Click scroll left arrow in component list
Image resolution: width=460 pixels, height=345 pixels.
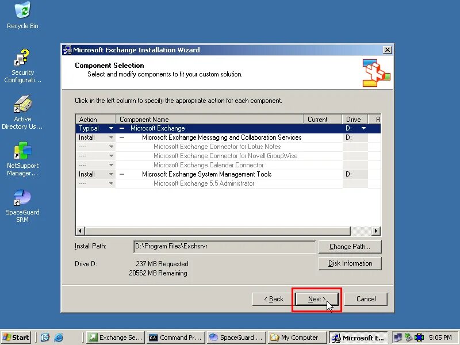pyautogui.click(x=80, y=231)
